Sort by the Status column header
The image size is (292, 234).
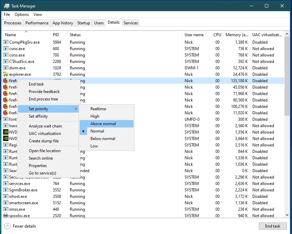point(125,35)
